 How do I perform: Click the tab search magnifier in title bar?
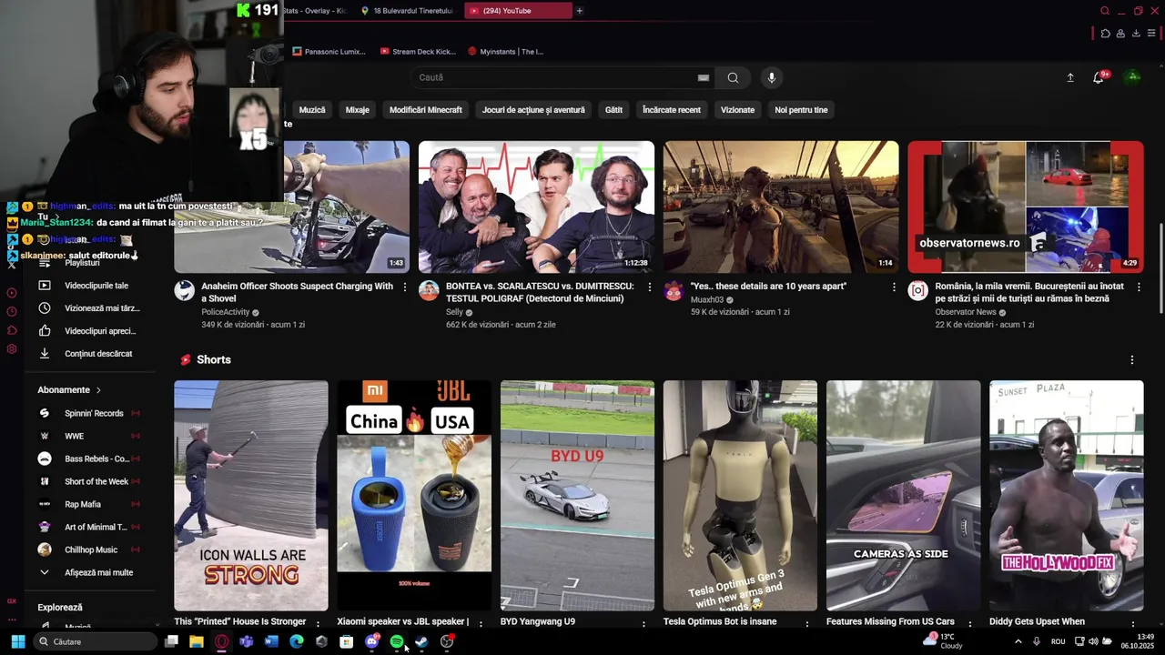pyautogui.click(x=1105, y=11)
